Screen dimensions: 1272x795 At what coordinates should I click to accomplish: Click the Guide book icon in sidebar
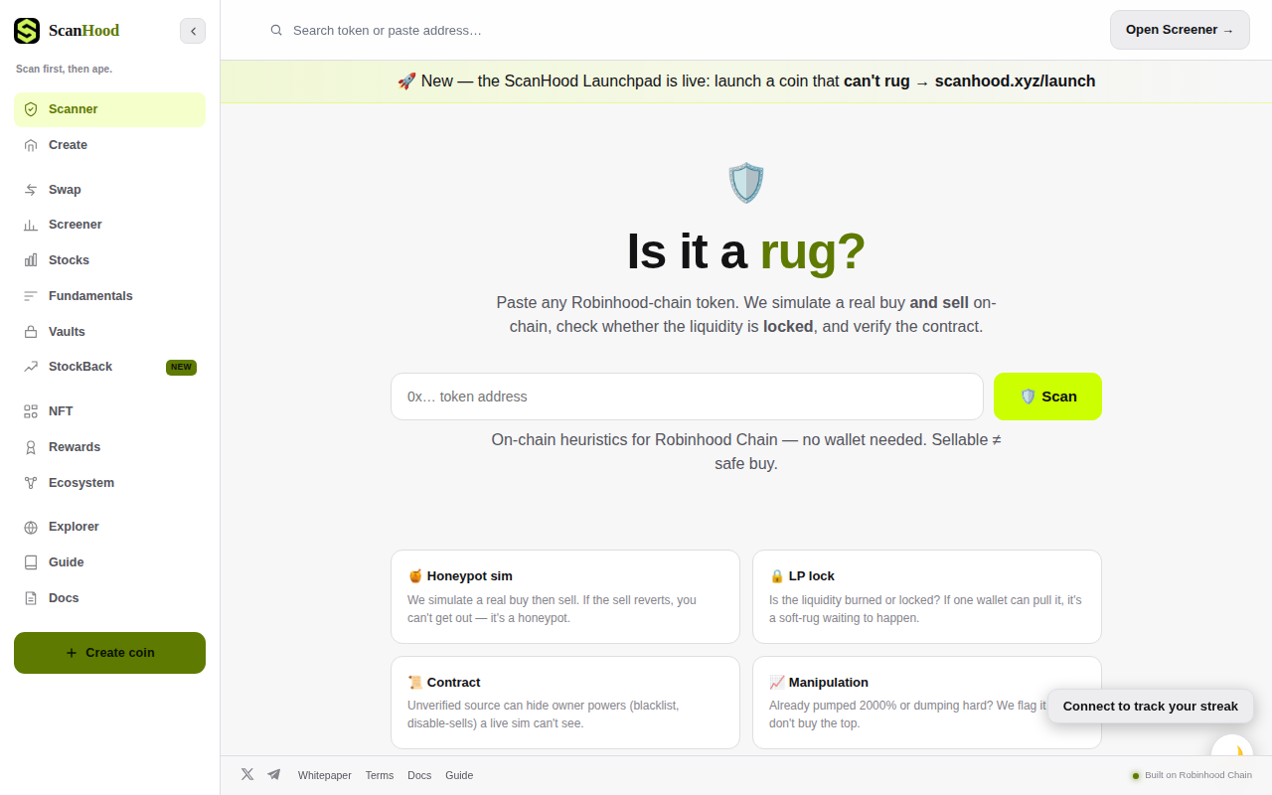(x=31, y=562)
